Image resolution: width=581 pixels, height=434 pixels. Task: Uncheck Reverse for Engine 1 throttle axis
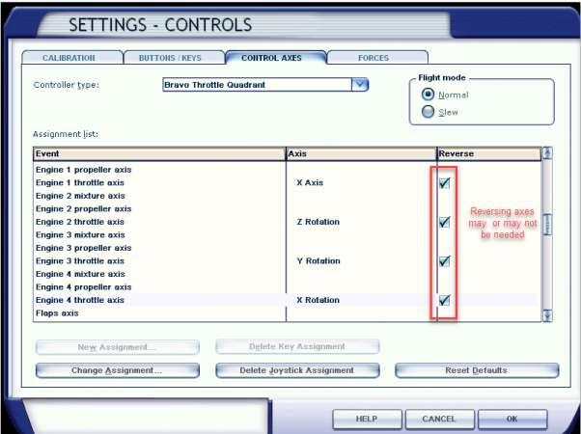(444, 182)
